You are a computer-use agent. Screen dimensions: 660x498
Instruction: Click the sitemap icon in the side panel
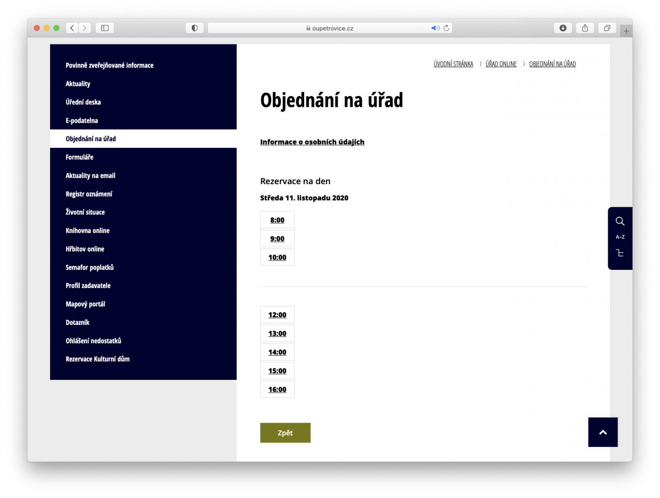620,253
